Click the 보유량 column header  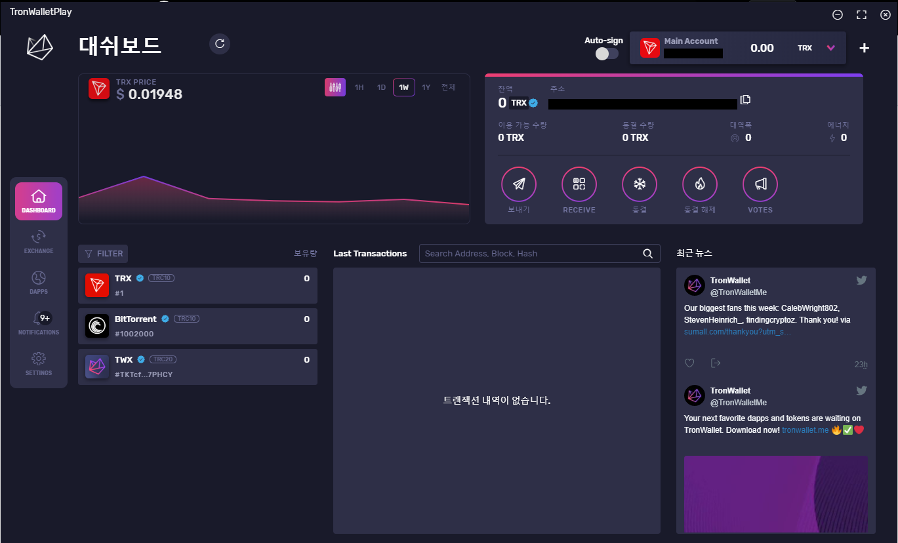[306, 253]
